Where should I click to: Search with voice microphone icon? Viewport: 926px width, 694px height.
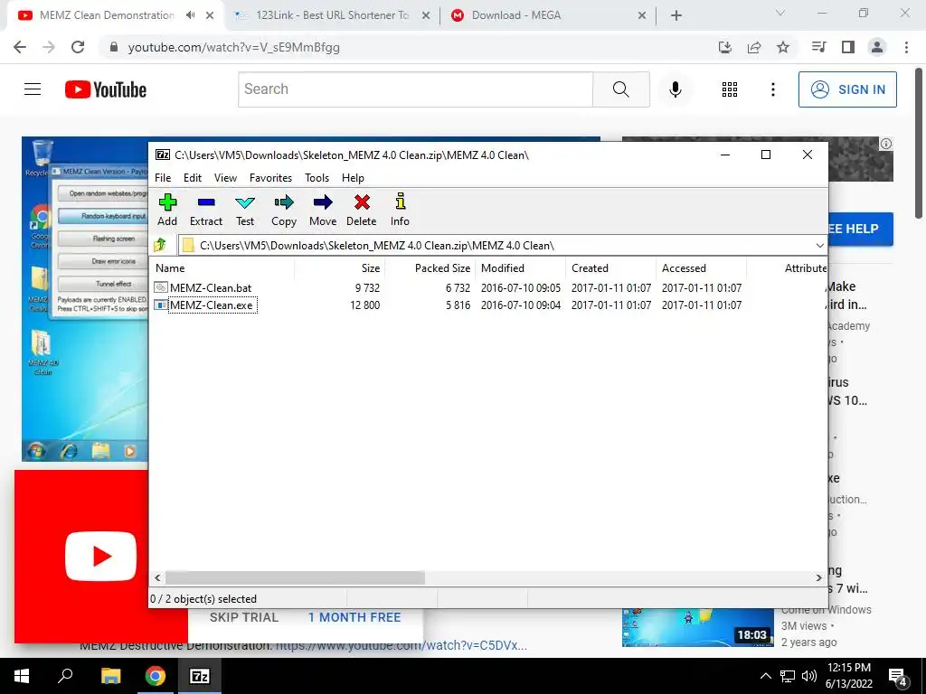point(675,89)
